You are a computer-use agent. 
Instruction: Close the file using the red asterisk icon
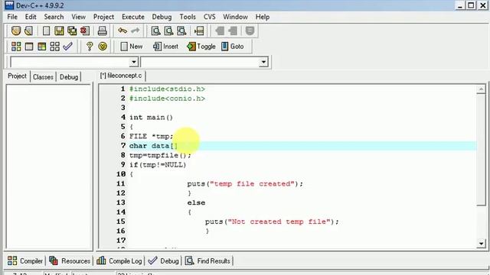click(x=85, y=31)
